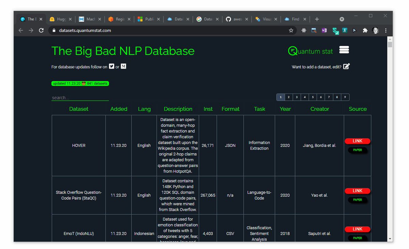
Task: Click the edit dataset pencil icon
Action: point(346,66)
